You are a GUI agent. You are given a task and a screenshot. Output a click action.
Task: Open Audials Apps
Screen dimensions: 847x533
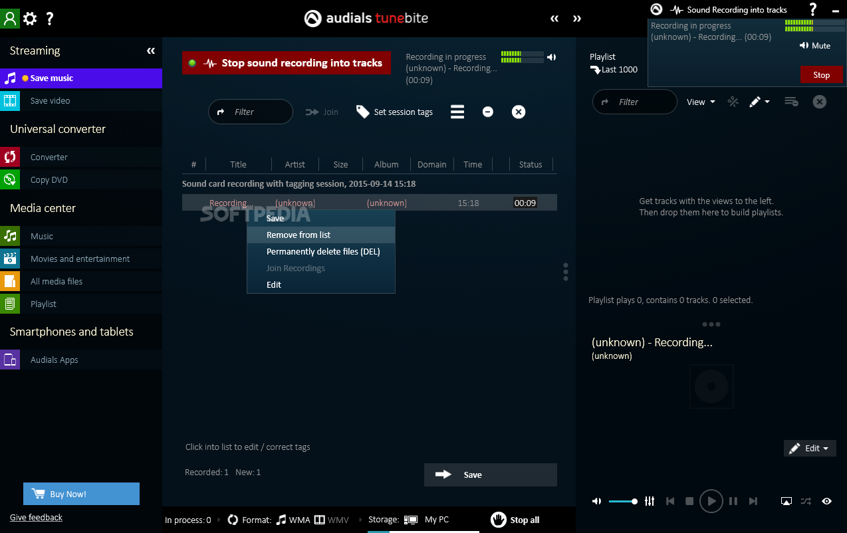click(x=81, y=360)
